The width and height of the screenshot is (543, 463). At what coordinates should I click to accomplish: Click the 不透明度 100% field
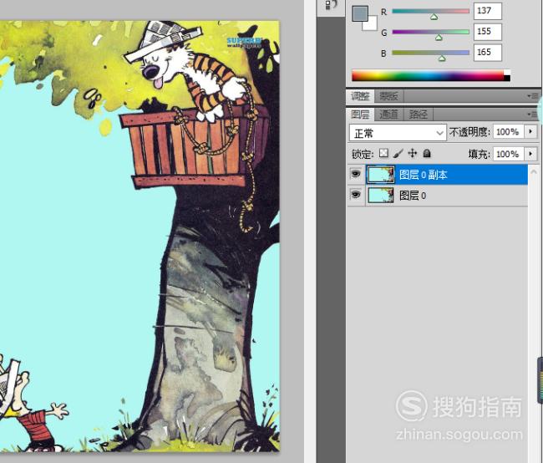[508, 132]
